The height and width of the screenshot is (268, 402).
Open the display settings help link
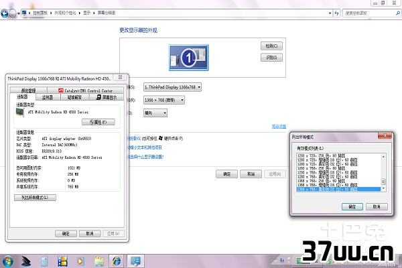coord(145,157)
